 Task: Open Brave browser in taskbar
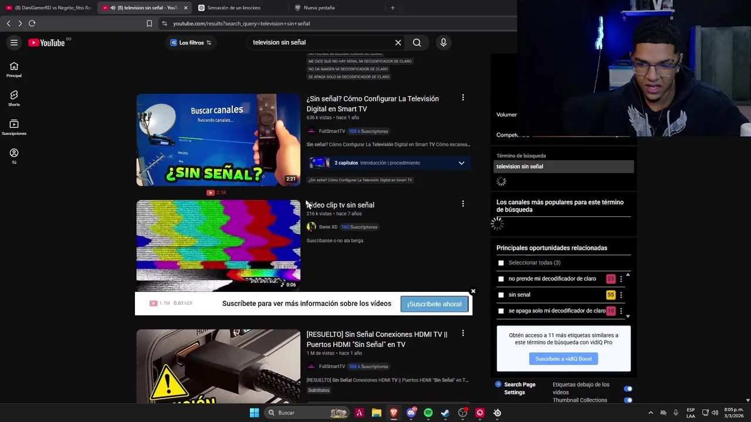394,413
